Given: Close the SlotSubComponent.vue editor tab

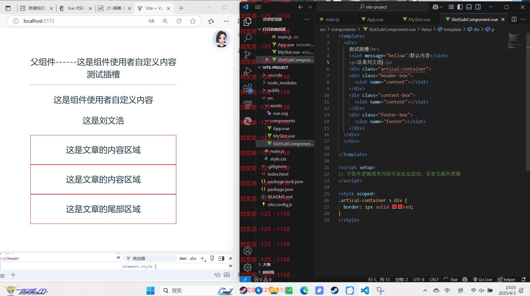Looking at the screenshot, I should coord(503,19).
